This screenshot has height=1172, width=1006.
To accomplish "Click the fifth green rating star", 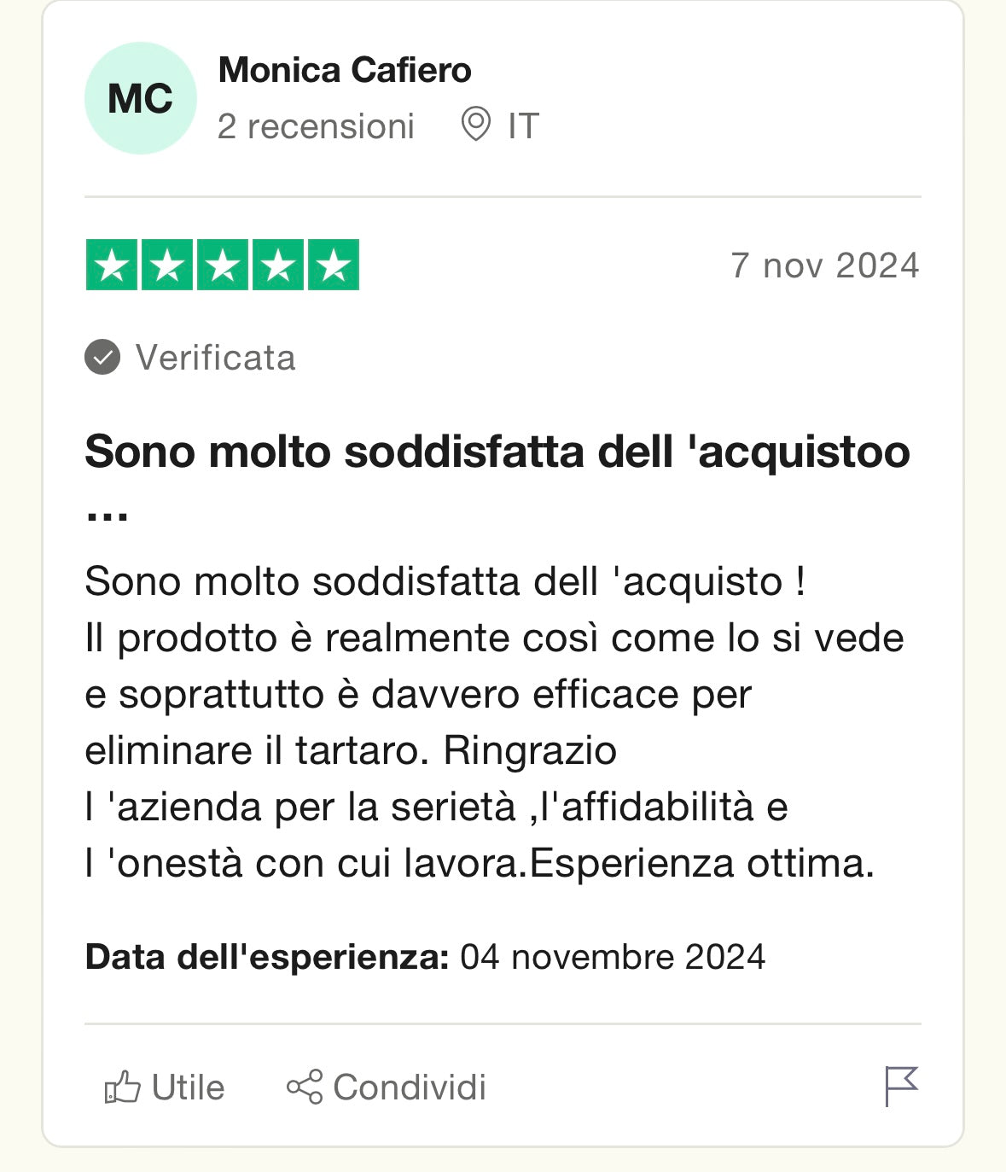I will pyautogui.click(x=334, y=265).
